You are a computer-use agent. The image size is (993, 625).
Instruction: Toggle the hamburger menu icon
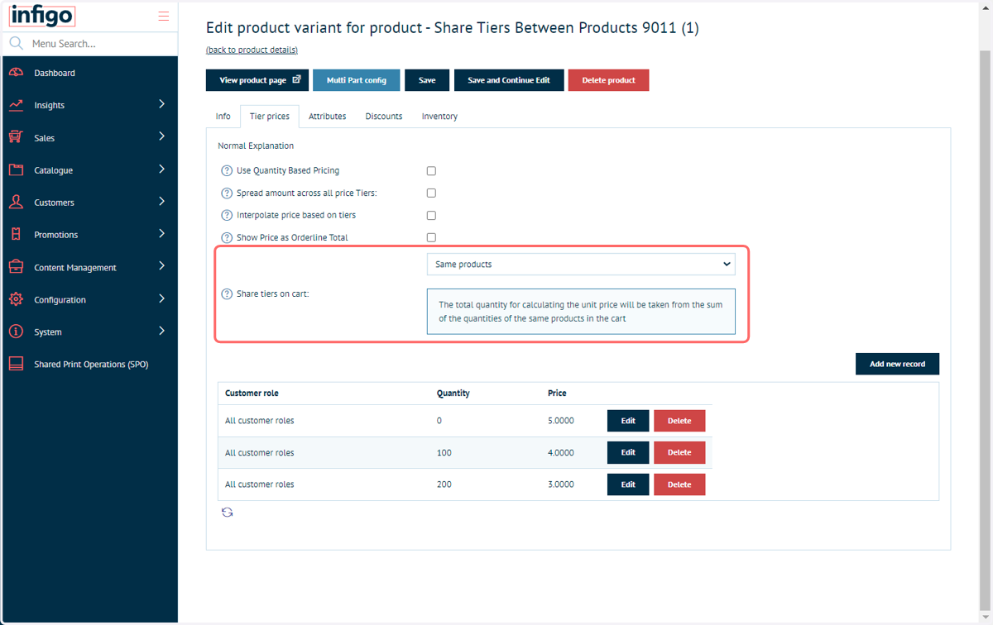(163, 17)
